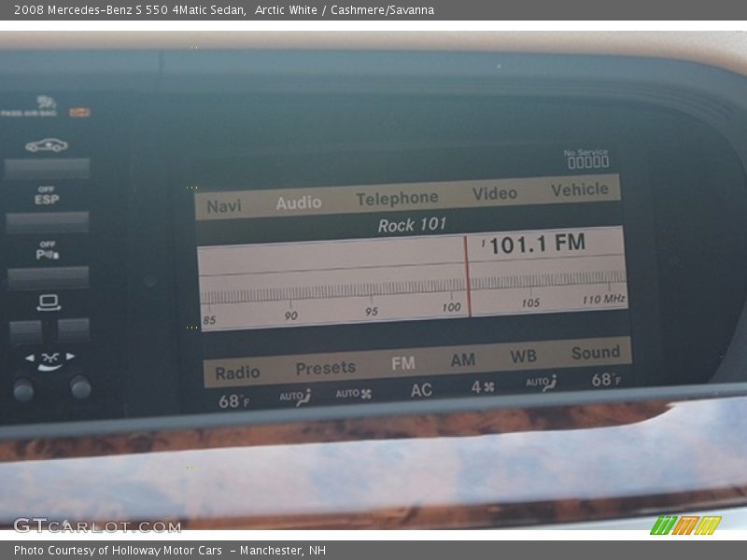This screenshot has height=560, width=747.
Task: Toggle the ESP OFF switch
Action: [47, 220]
